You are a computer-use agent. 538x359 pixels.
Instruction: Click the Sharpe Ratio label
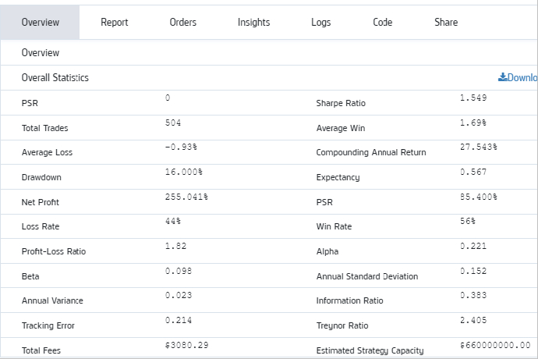(341, 103)
